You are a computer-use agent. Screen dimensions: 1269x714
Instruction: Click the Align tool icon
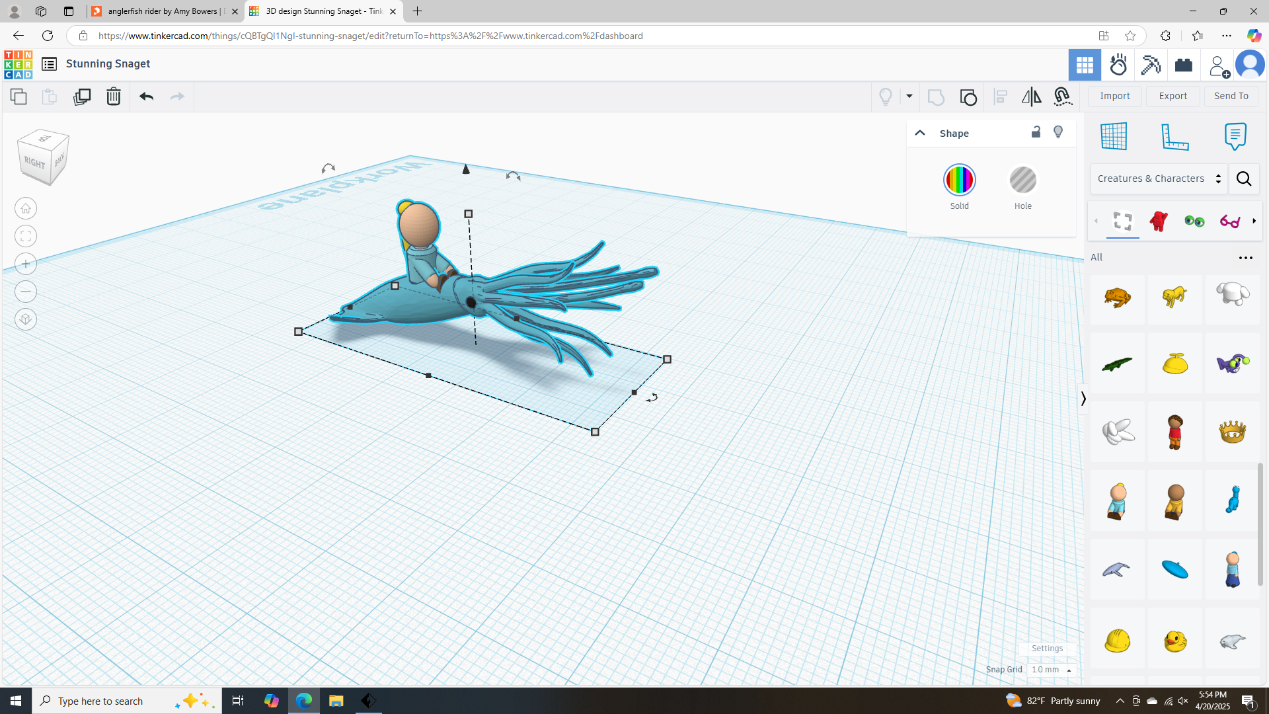(x=1001, y=97)
